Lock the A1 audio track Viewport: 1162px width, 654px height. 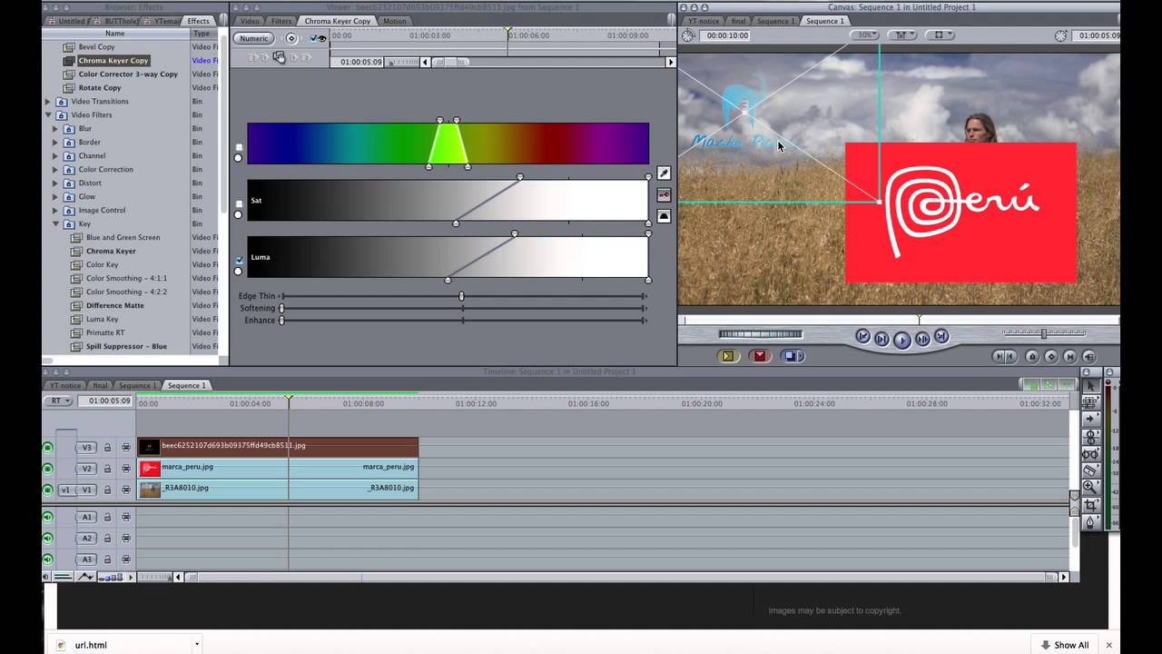pos(107,518)
